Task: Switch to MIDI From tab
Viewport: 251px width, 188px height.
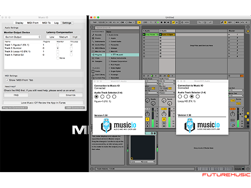Action: (33, 23)
